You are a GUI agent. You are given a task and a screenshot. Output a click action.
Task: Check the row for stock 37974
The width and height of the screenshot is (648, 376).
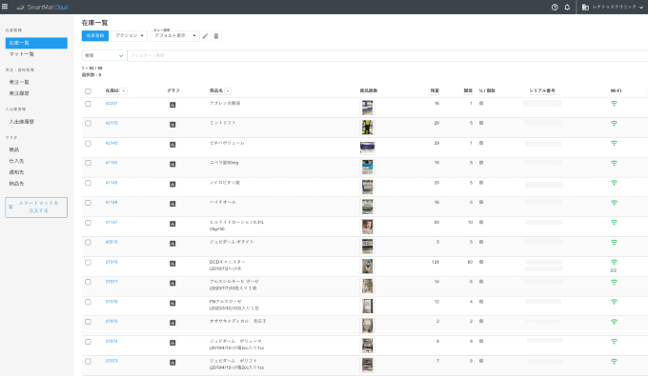(88, 342)
